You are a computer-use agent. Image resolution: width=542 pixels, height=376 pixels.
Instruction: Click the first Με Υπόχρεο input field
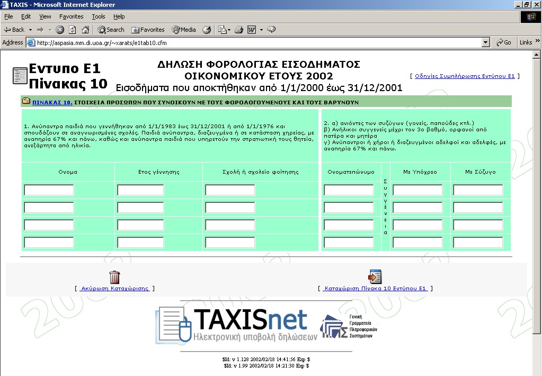[417, 190]
